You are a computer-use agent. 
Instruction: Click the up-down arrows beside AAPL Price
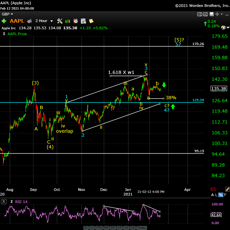(4, 34)
